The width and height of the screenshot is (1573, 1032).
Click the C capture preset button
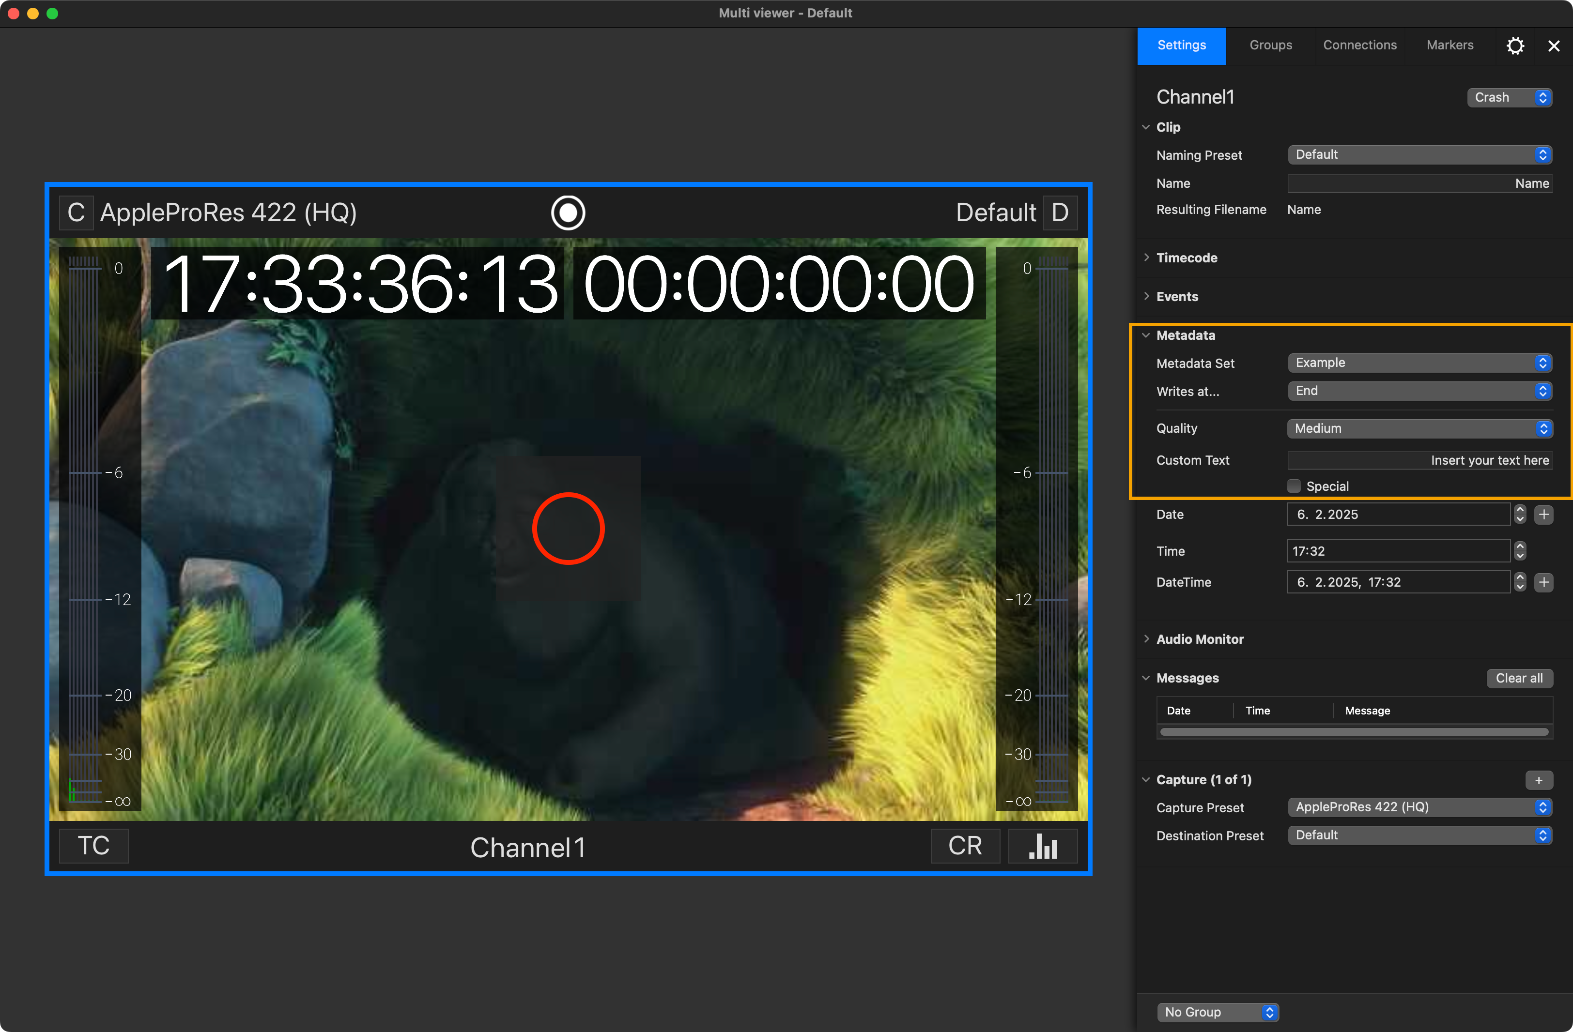click(76, 213)
